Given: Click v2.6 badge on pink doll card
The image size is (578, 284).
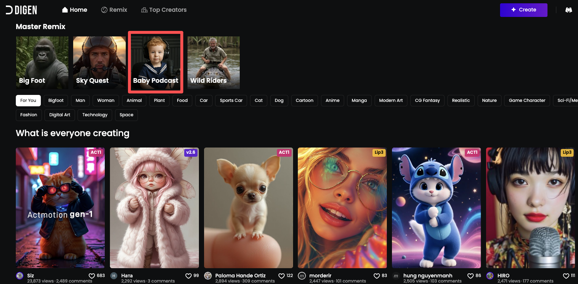Looking at the screenshot, I should coord(190,152).
